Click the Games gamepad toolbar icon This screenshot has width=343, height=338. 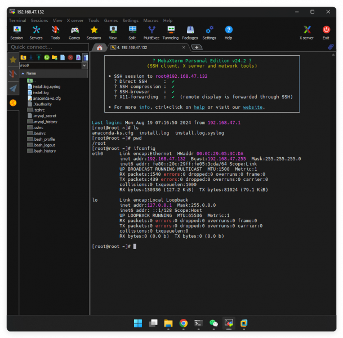74,32
